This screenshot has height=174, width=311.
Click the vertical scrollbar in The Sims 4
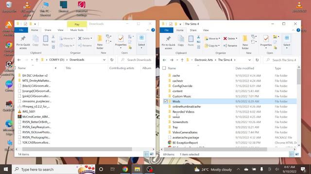tap(299, 77)
